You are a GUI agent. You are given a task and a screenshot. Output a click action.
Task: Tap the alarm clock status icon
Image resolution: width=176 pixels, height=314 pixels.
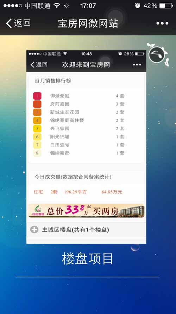[138, 6]
